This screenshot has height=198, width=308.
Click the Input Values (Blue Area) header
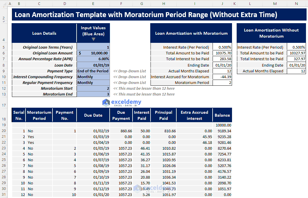click(93, 33)
